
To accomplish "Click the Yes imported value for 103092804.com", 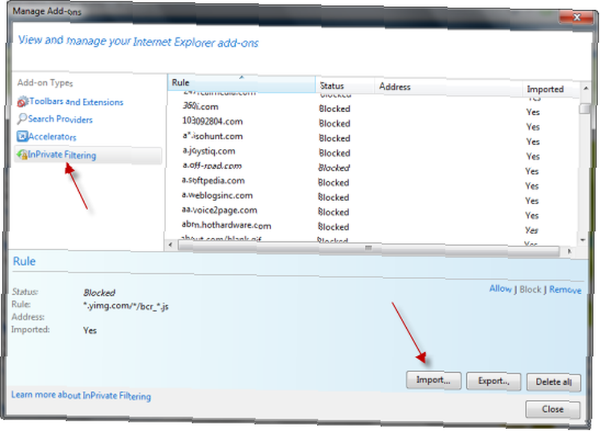I will pos(533,127).
